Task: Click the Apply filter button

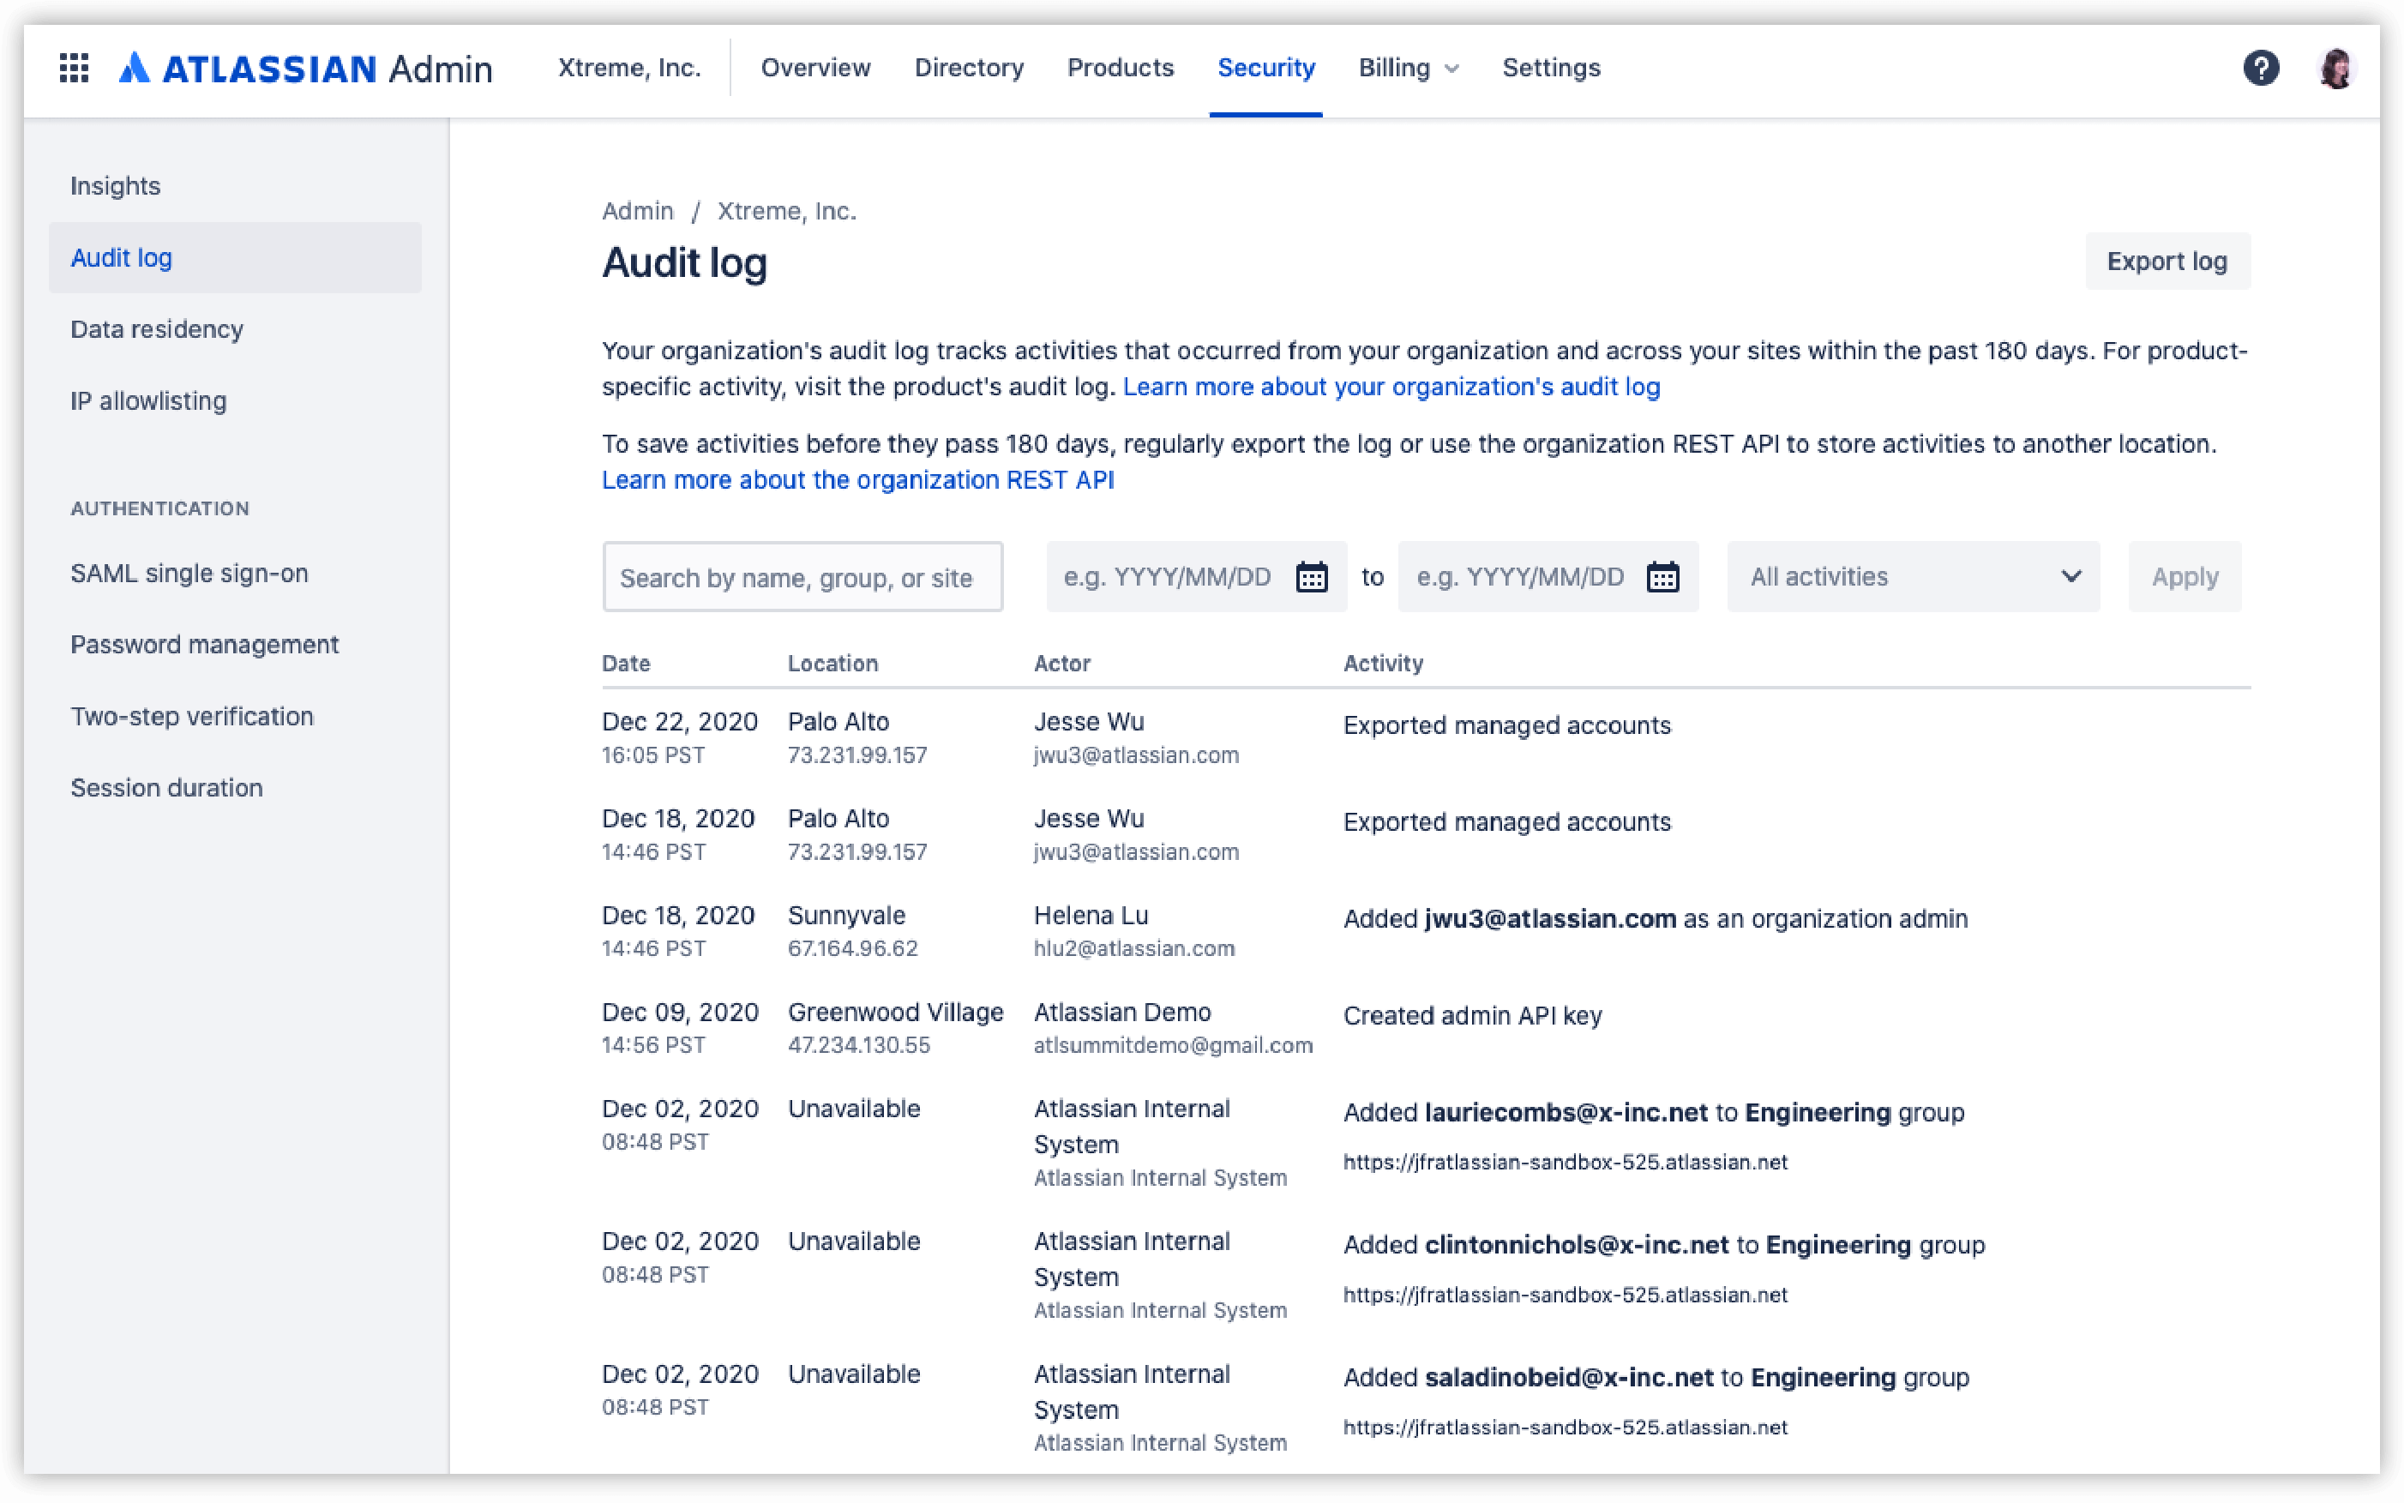Action: (x=2185, y=576)
